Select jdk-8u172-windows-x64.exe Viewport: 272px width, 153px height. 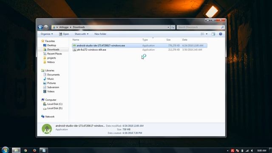pos(91,50)
